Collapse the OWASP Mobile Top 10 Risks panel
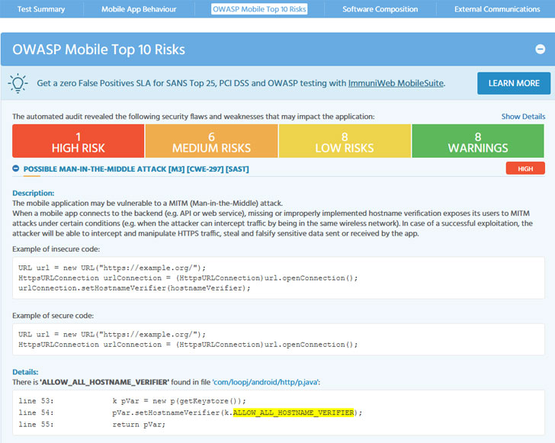Viewport: 555px width, 443px height. point(540,50)
